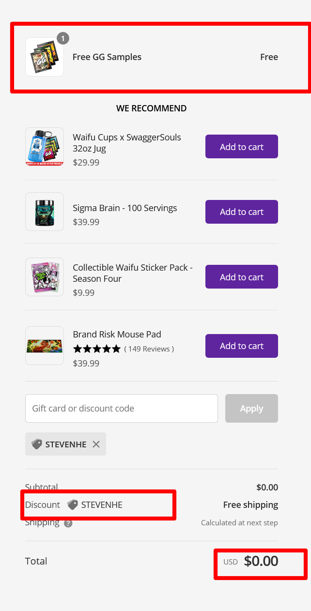Click the Waifu Sticker Pack thumbnail

point(45,277)
